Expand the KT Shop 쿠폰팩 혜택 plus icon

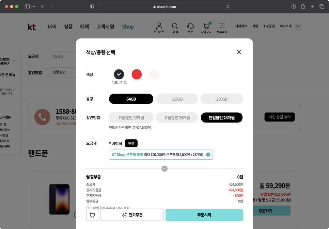coord(208,154)
